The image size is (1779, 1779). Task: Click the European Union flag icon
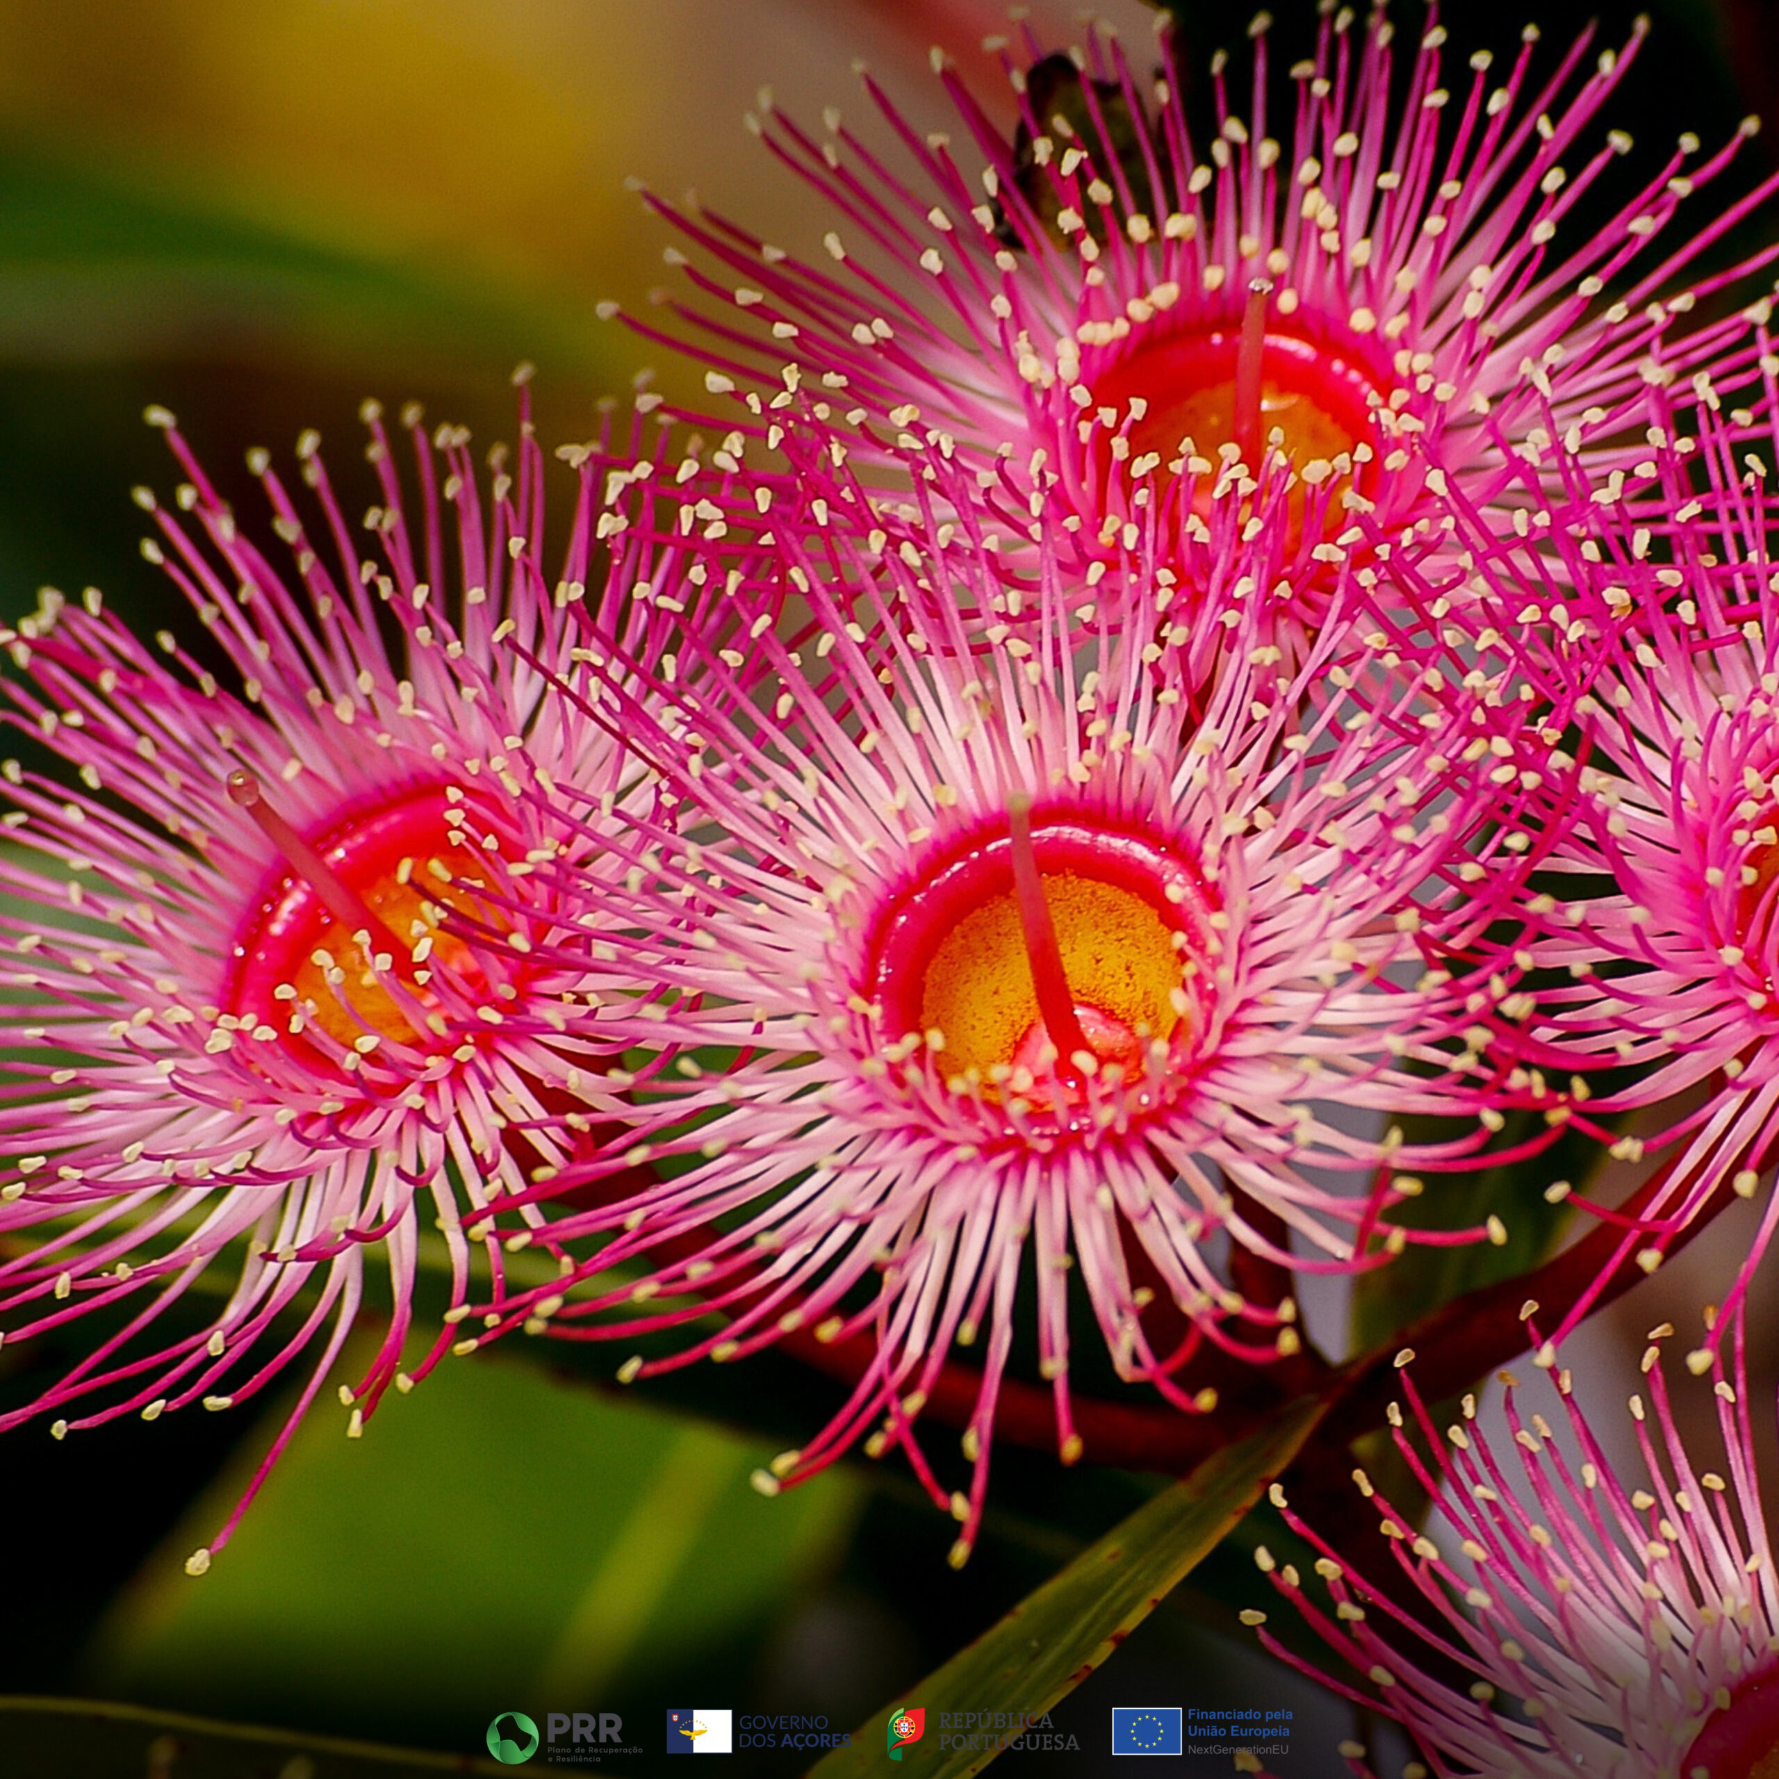tap(1147, 1731)
